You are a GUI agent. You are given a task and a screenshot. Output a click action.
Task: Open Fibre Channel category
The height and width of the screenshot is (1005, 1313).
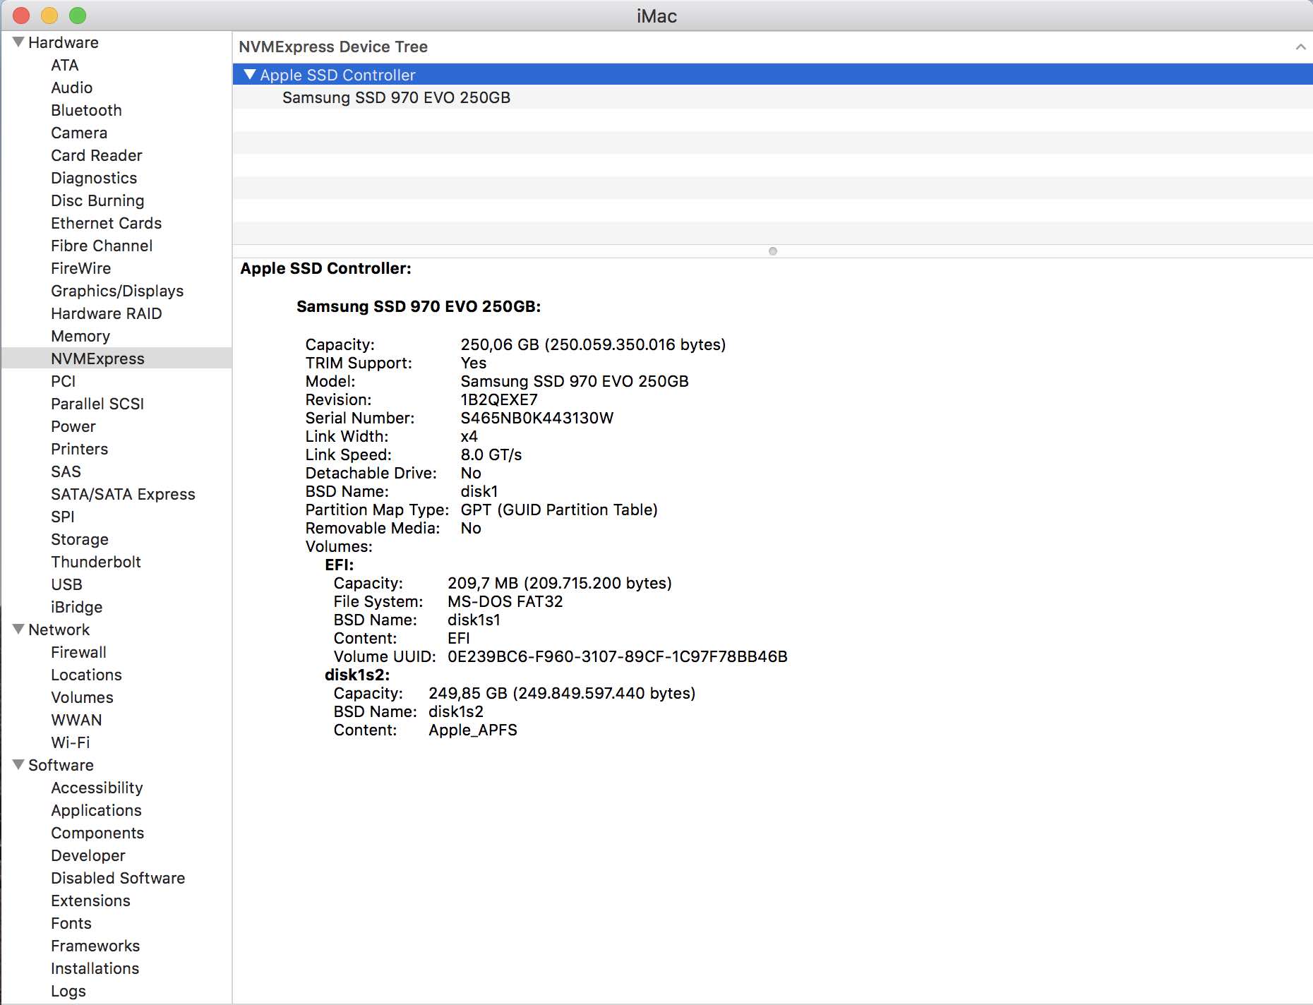(102, 246)
